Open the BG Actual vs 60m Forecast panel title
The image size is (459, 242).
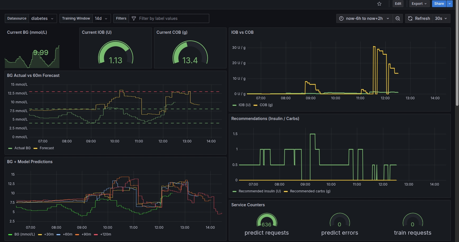click(33, 75)
